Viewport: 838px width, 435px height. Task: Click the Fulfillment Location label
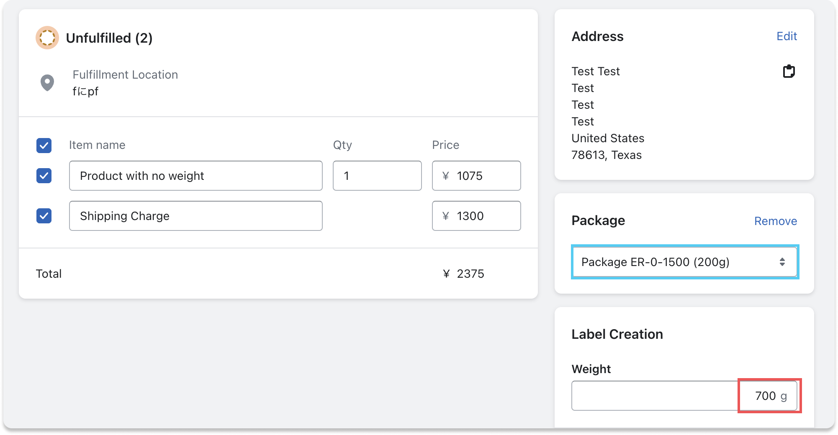click(125, 74)
